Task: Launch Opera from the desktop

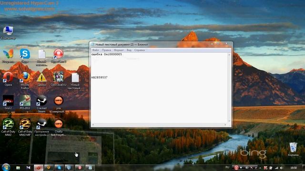Action: 8,79
